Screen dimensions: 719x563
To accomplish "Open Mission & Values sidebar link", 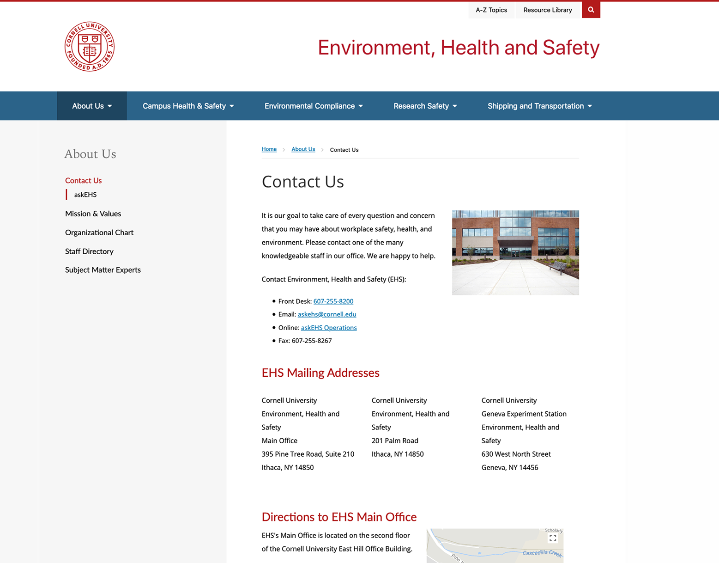I will tap(93, 214).
